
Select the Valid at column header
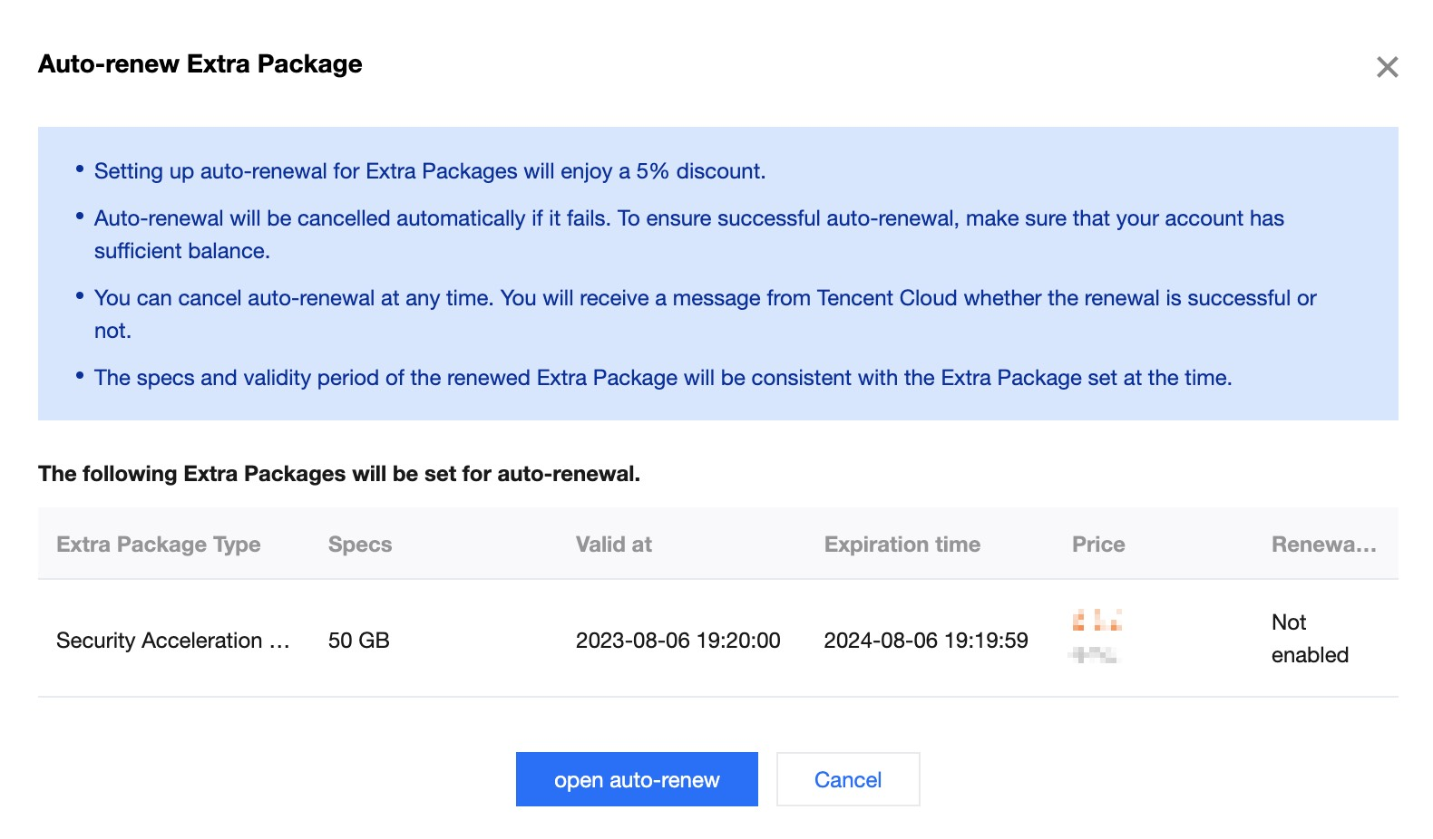[614, 545]
